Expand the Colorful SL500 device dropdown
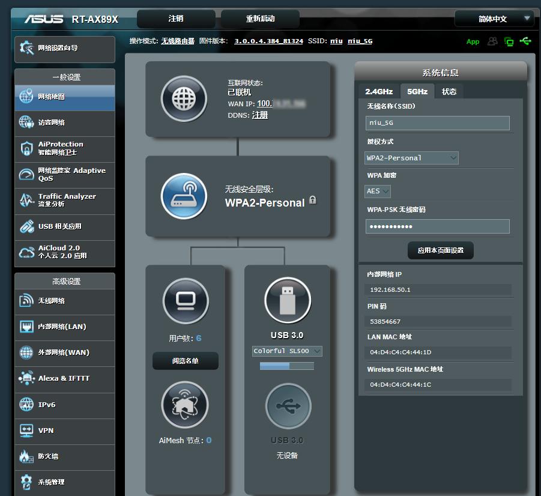The height and width of the screenshot is (496, 541). pyautogui.click(x=287, y=351)
